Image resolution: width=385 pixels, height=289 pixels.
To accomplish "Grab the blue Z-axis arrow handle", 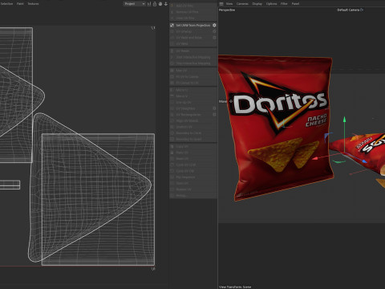I will pyautogui.click(x=365, y=161).
